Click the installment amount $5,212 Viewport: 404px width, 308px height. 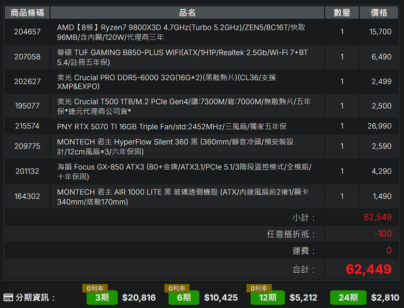pos(303,298)
